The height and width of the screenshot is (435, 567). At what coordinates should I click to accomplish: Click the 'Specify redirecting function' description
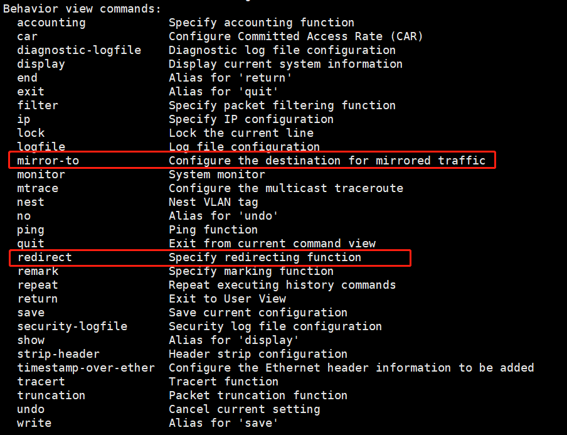click(265, 257)
